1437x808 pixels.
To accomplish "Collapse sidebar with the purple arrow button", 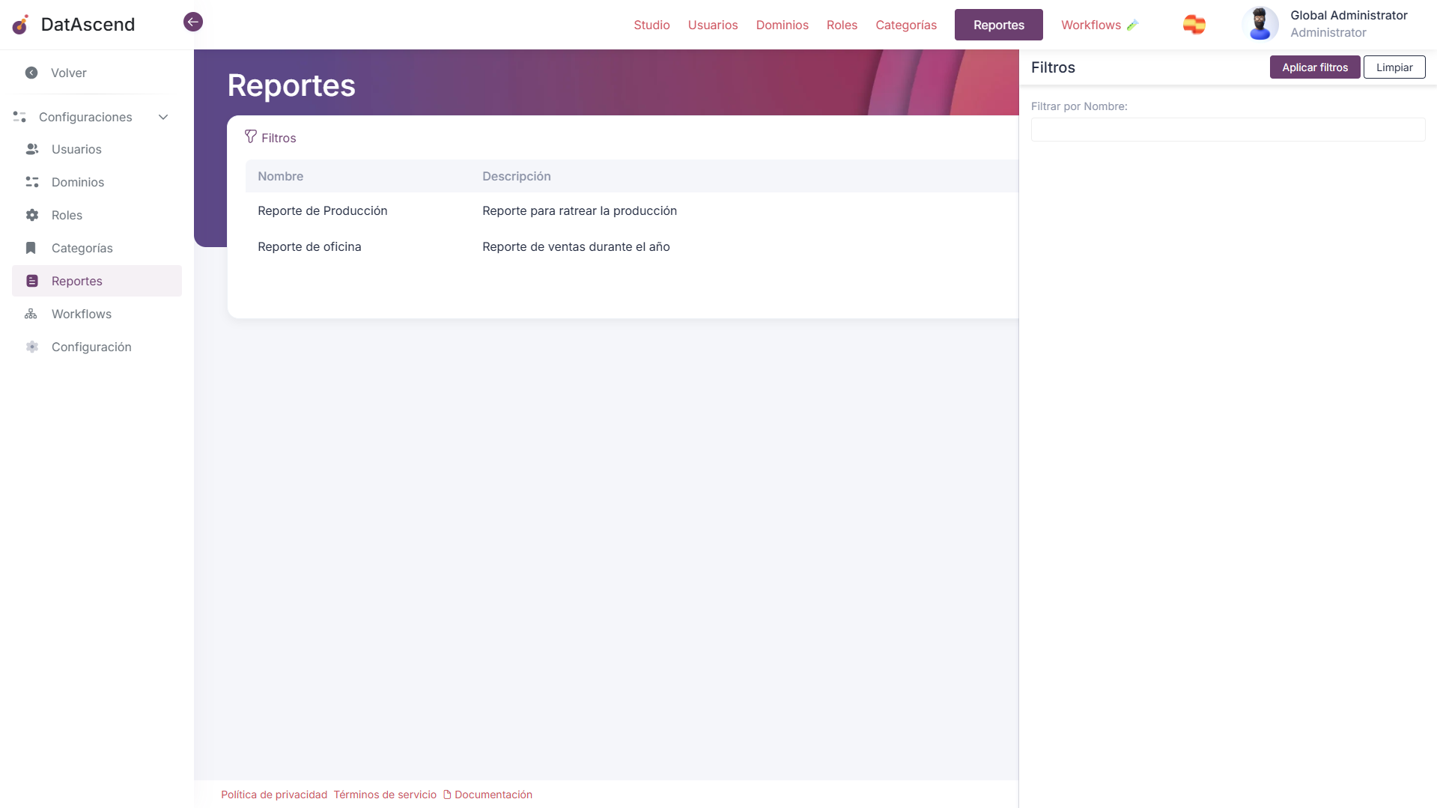I will 192,22.
